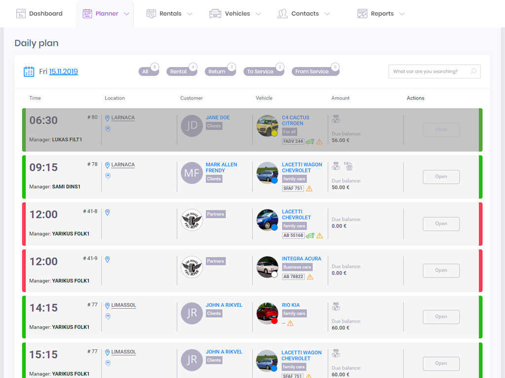Go to the Rentals menu
This screenshot has height=378, width=505.
tap(170, 14)
